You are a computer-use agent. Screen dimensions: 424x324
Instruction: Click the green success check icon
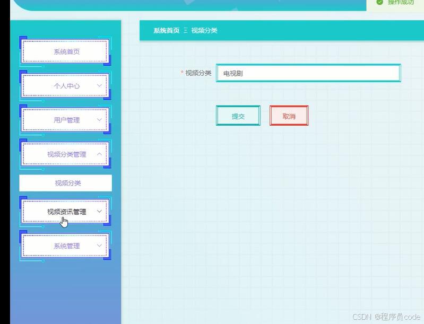click(379, 2)
